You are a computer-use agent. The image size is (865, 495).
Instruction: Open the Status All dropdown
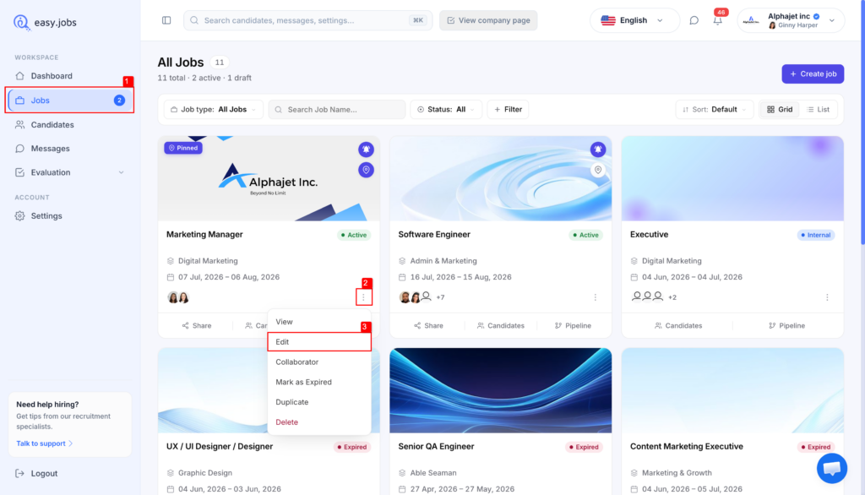click(446, 109)
